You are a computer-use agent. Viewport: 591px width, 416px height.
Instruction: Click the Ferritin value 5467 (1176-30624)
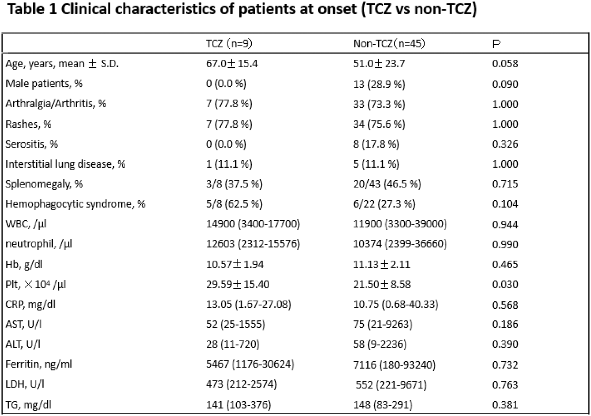click(250, 364)
